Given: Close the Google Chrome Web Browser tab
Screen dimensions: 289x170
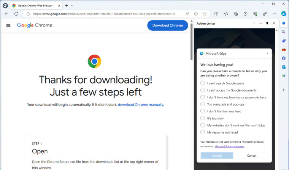Looking at the screenshot, I should pyautogui.click(x=59, y=6).
